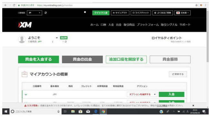Screen dimensions: 211x118
Task: Click the 口座番号 column header
Action: point(37,86)
